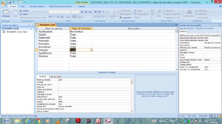The height and width of the screenshot is (124, 222).
Task: Open the dropdown in the Afficher les vues property
Action: click(x=220, y=36)
